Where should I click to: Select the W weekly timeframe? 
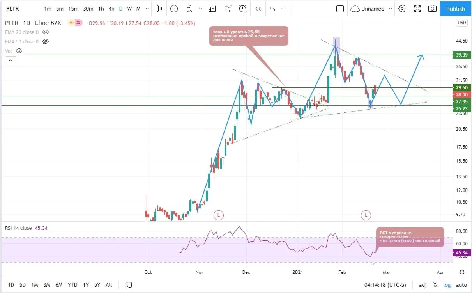(x=129, y=9)
